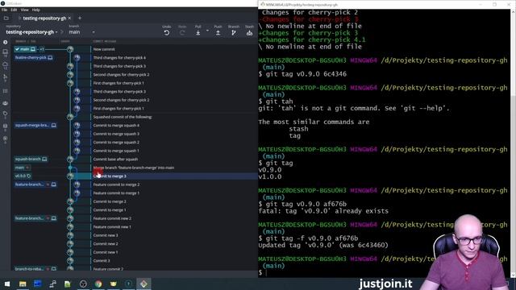Select the squash-merge-bra... branch label
The width and height of the screenshot is (516, 290).
point(35,126)
